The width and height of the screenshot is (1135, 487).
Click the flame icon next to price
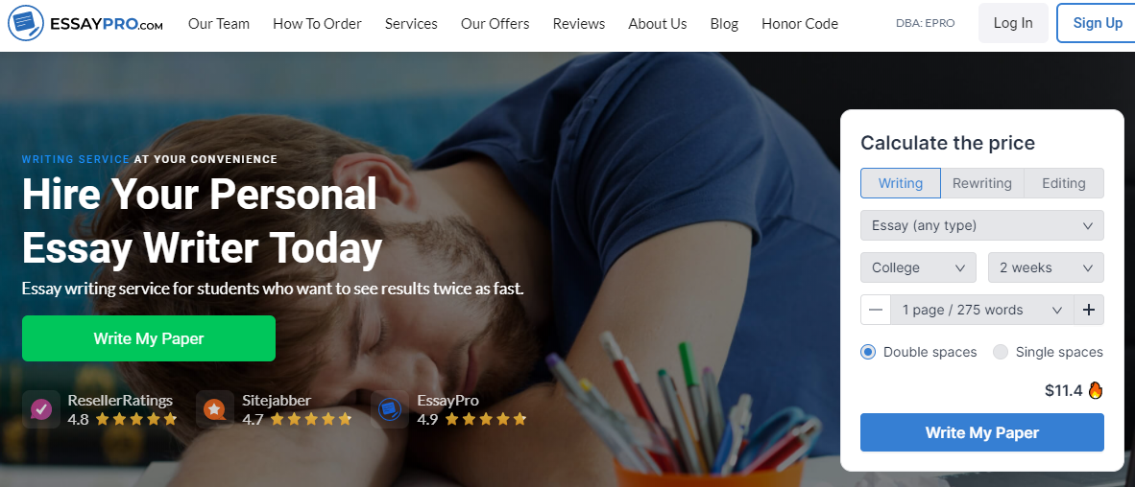1096,391
